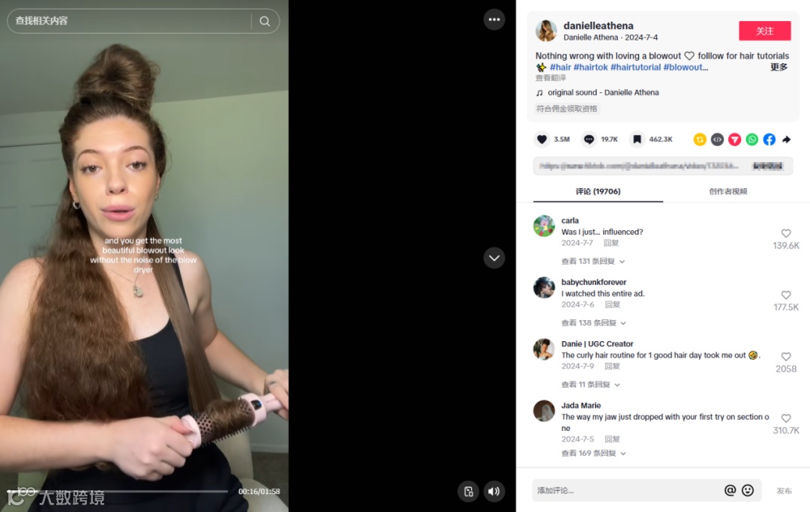Go to next video with down chevron
This screenshot has height=512, width=810.
click(494, 258)
